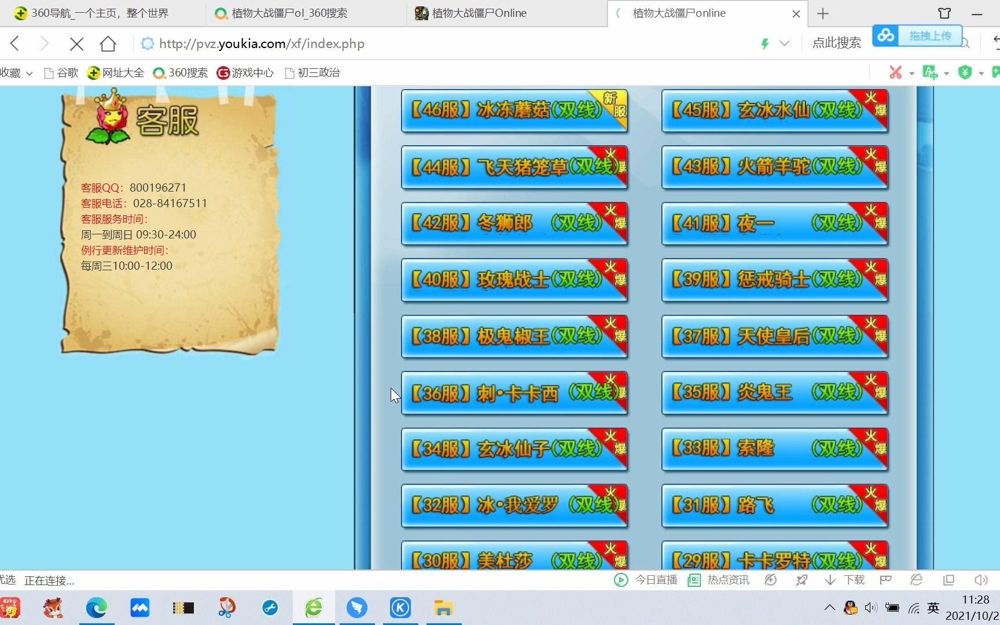Enter server 42服 冬狮郎
Viewport: 1000px width, 625px height.
pyautogui.click(x=514, y=223)
